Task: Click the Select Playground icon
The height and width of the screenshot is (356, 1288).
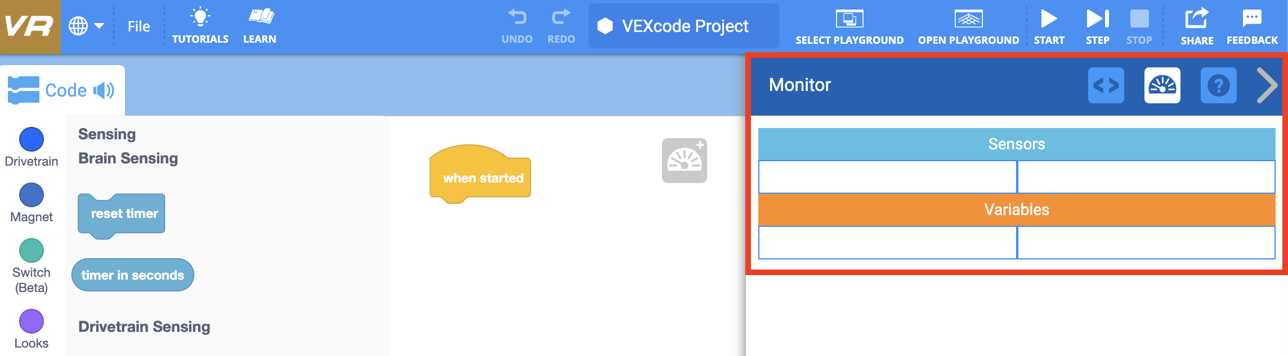Action: click(849, 19)
